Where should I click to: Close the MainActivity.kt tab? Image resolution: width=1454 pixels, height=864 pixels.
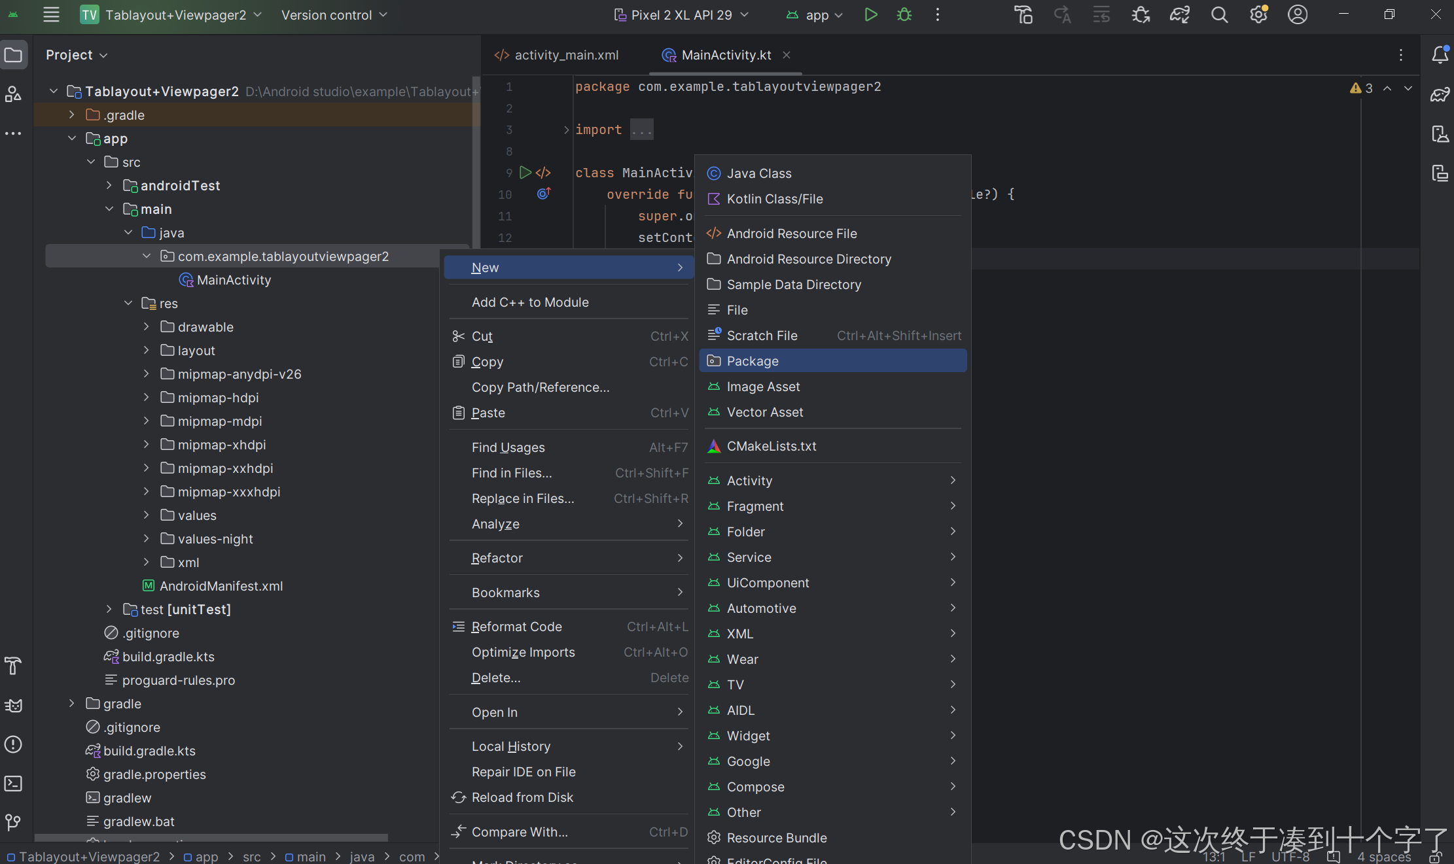787,55
